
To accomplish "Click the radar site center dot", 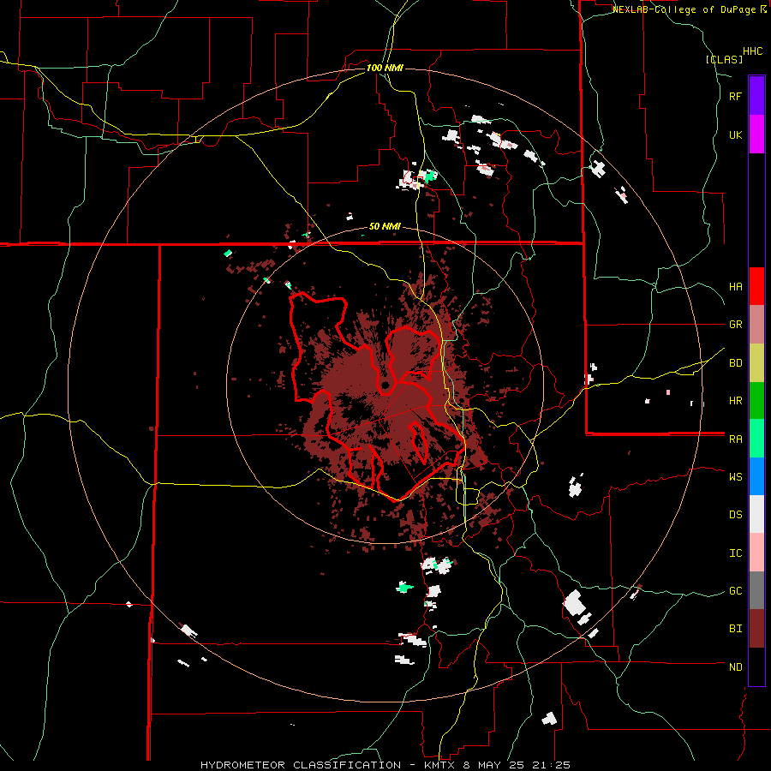I will pyautogui.click(x=385, y=385).
